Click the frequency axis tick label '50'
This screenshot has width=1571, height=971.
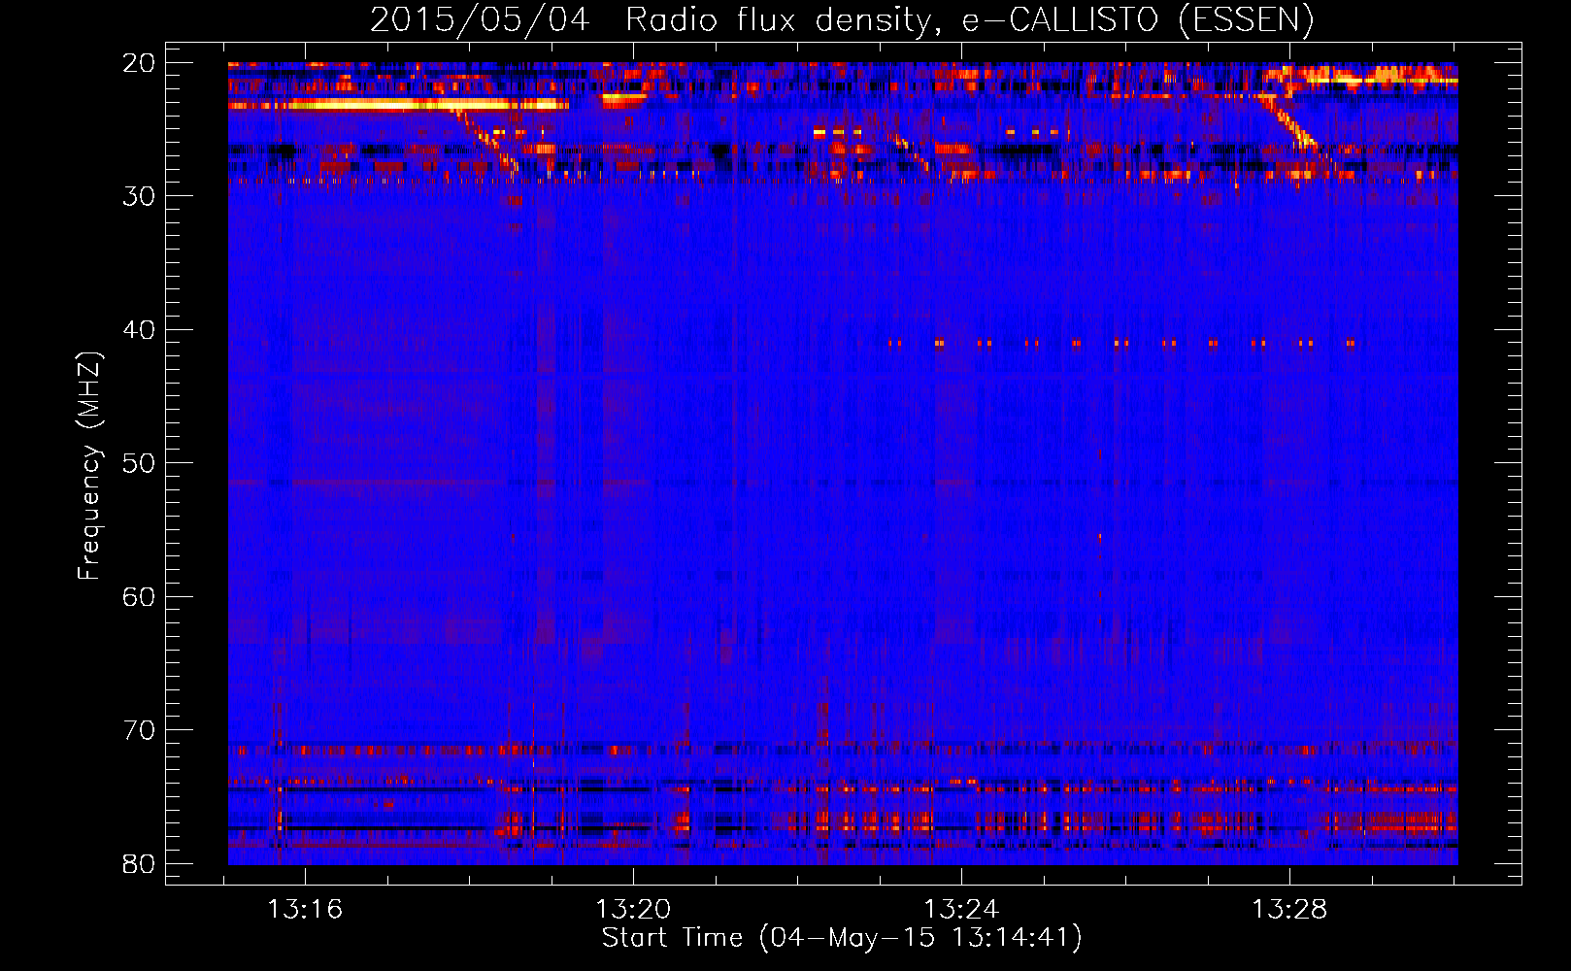140,463
